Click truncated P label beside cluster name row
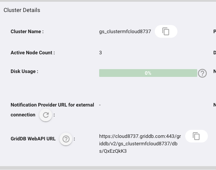Image resolution: width=216 pixels, height=170 pixels. point(215,31)
